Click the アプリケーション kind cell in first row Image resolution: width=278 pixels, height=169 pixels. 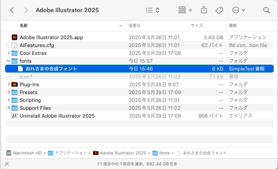click(248, 37)
